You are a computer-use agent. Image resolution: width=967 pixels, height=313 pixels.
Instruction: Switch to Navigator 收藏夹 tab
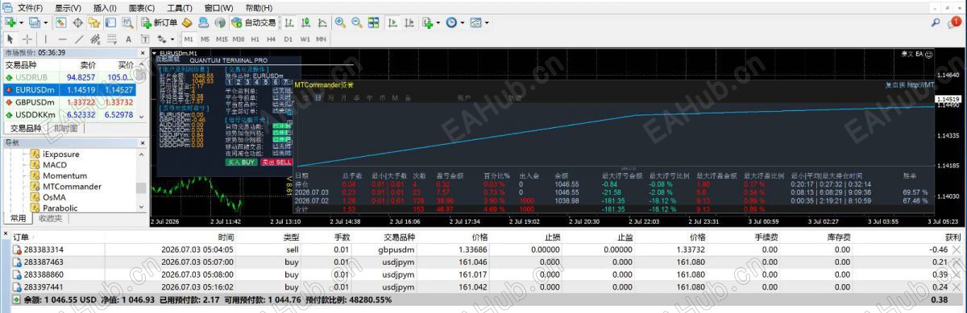50,218
